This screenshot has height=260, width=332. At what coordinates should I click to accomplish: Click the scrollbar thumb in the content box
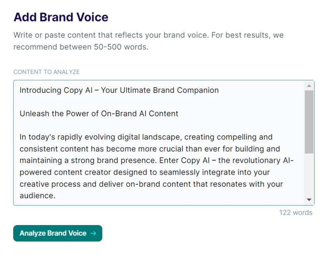[x=309, y=122]
